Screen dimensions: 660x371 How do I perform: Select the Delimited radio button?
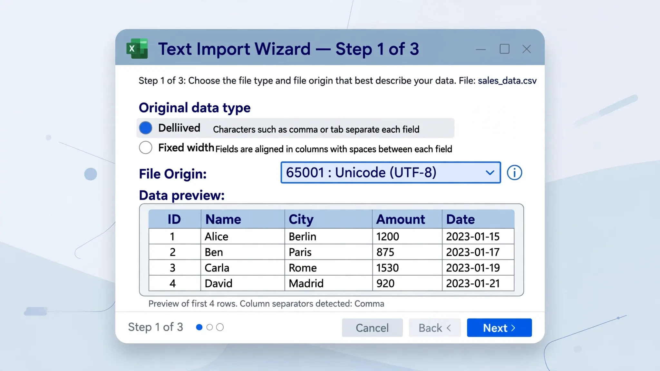[146, 128]
